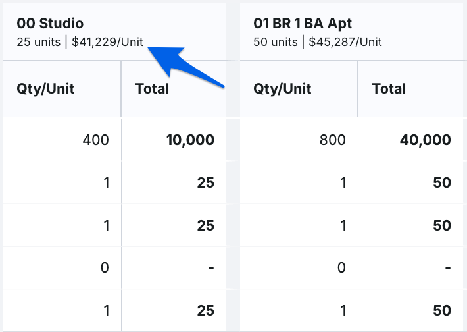This screenshot has height=332, width=467.
Task: Click the Qty/Unit header under 00 Studio
Action: tap(62, 88)
